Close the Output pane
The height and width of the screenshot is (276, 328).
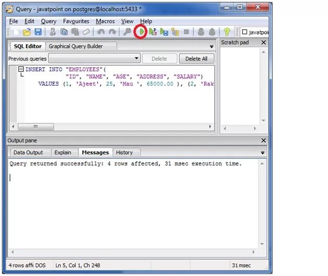point(264,140)
